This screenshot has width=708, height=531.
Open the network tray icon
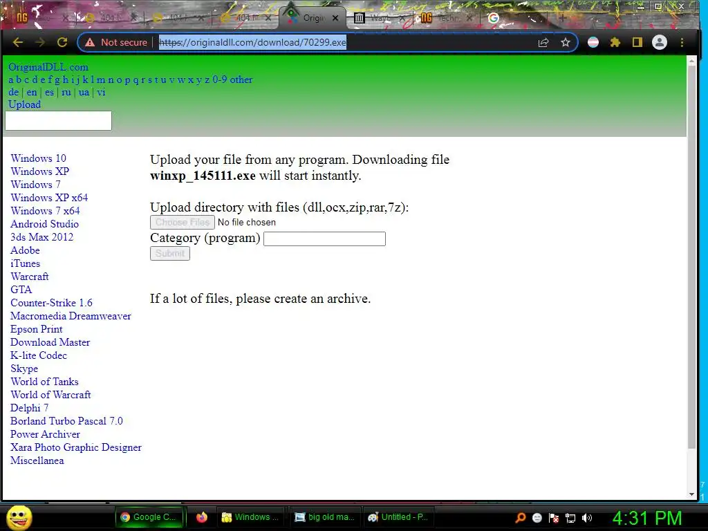tap(570, 518)
